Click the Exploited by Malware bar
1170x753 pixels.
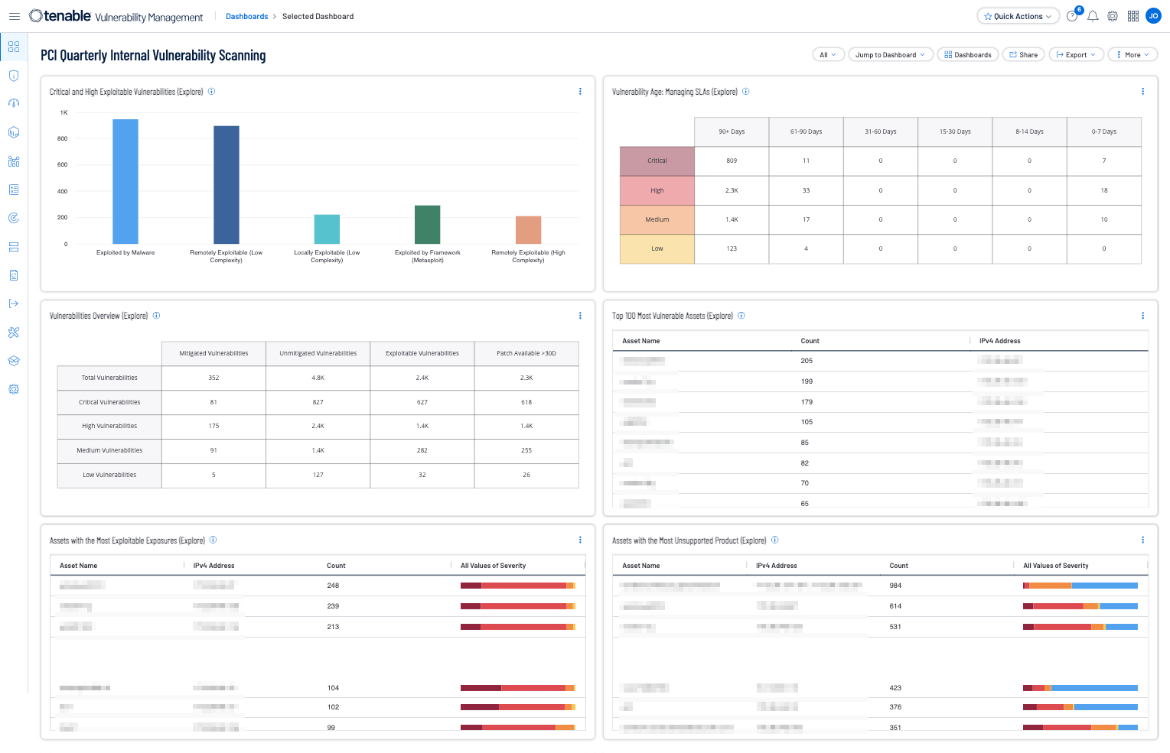(125, 181)
